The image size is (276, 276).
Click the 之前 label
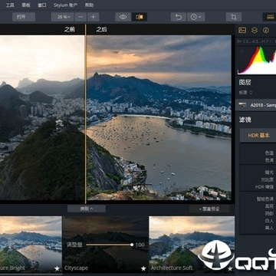[x=70, y=29]
